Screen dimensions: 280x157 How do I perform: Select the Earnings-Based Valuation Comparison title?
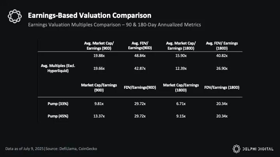click(89, 16)
